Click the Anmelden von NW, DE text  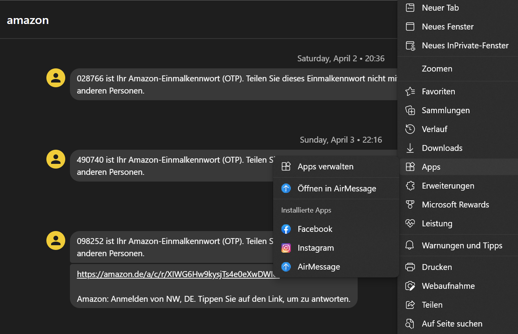click(x=213, y=299)
